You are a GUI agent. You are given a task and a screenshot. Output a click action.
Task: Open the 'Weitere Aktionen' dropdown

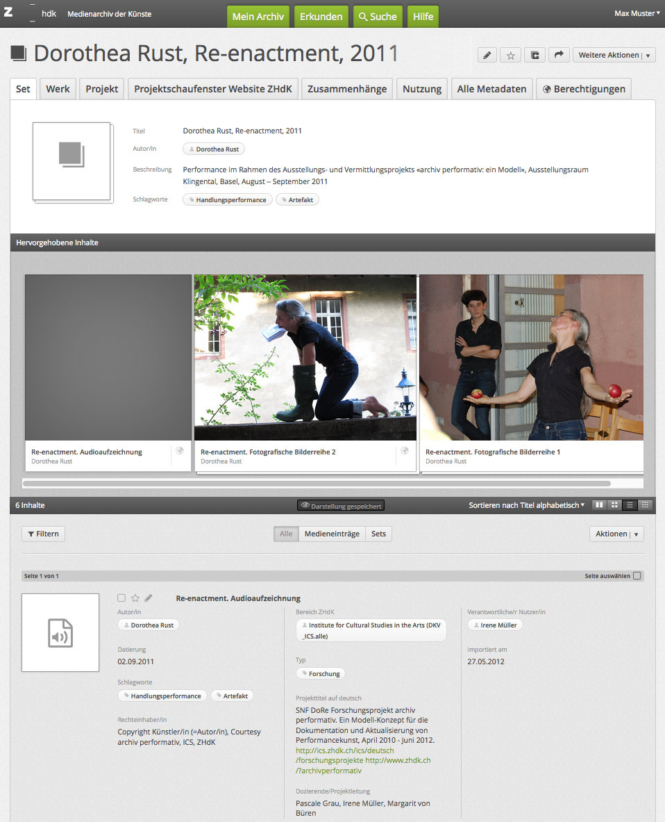click(x=614, y=56)
